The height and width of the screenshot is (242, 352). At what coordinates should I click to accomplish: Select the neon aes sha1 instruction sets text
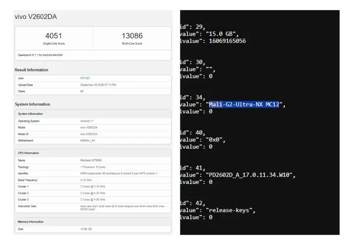(x=123, y=208)
